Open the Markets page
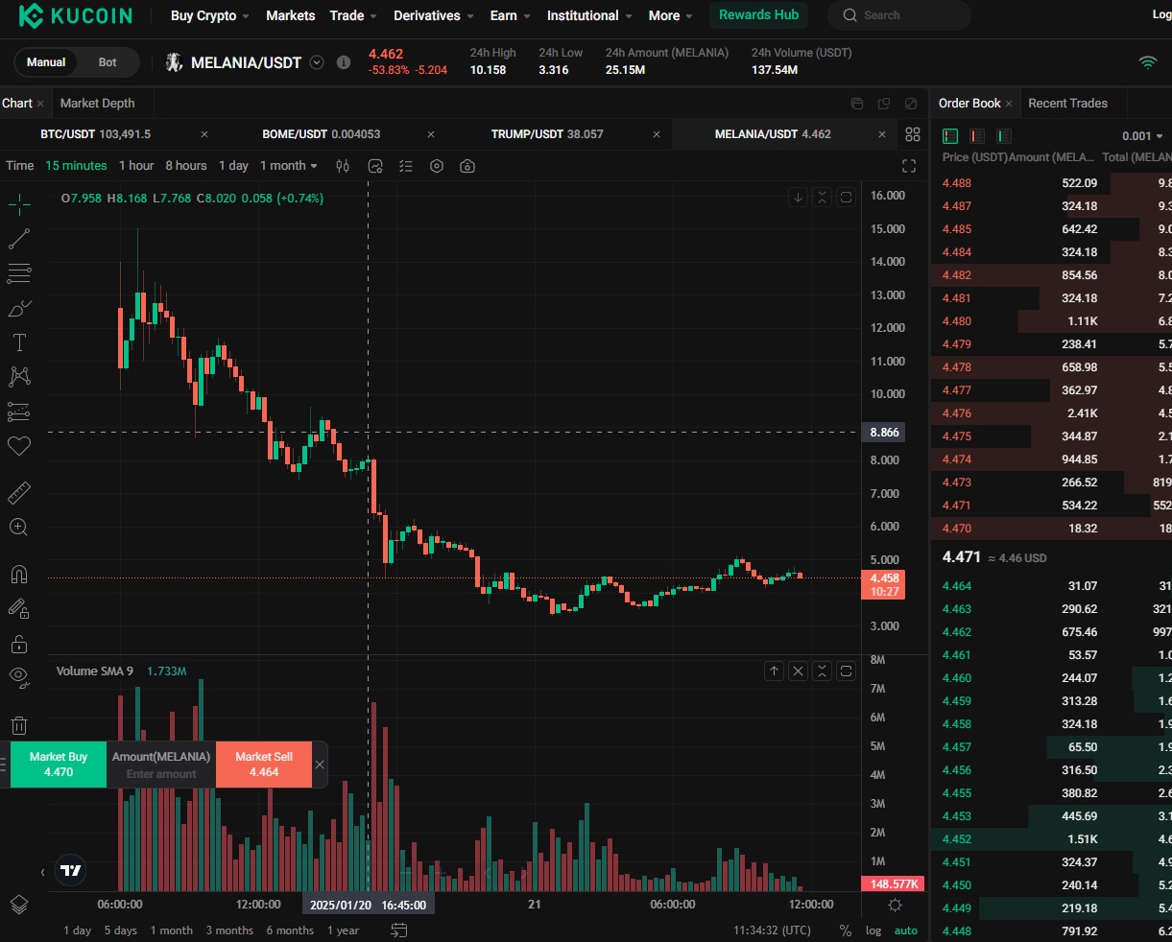The width and height of the screenshot is (1172, 942). [290, 15]
